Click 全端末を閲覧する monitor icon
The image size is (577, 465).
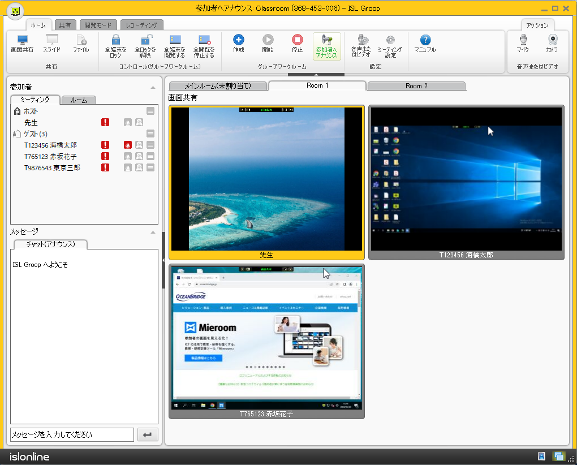pyautogui.click(x=175, y=40)
